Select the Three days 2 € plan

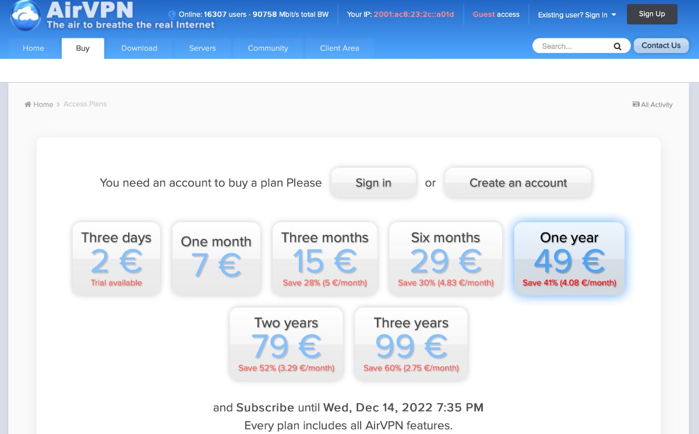point(116,258)
